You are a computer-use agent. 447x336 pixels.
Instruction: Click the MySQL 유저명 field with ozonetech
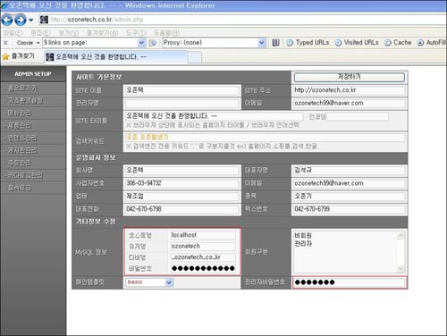tap(203, 247)
